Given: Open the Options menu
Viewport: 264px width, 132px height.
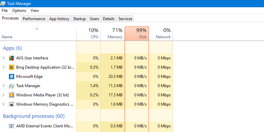Looking at the screenshot, I should coord(19,11).
